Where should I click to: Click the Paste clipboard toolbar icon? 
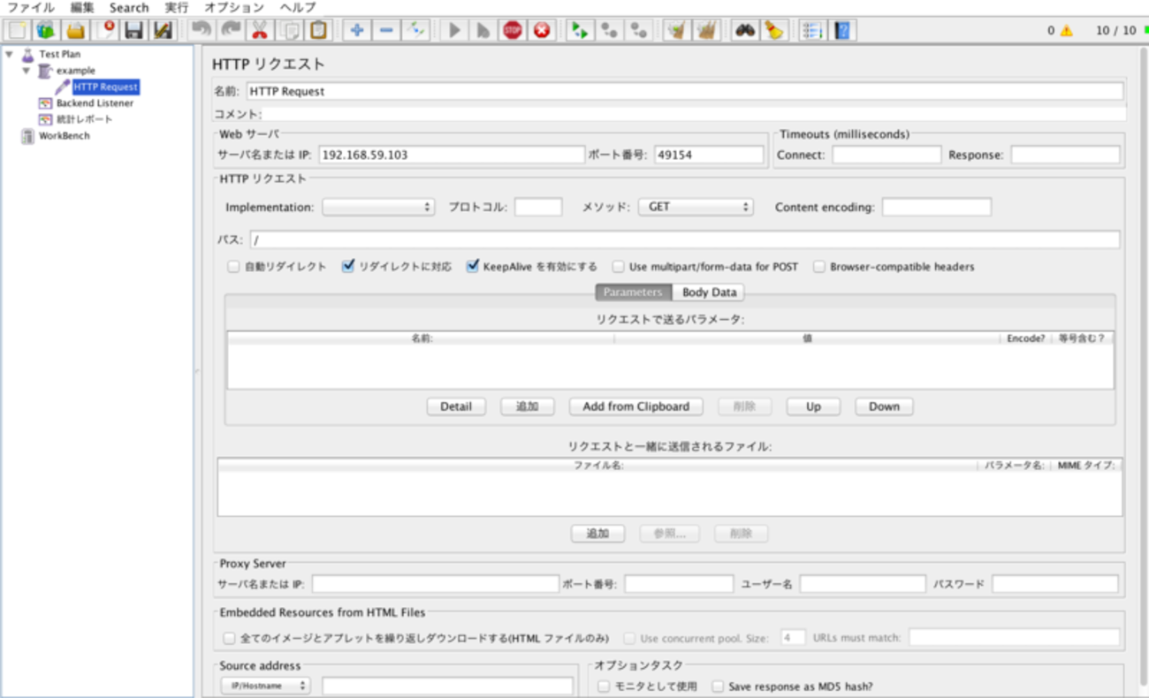(318, 31)
